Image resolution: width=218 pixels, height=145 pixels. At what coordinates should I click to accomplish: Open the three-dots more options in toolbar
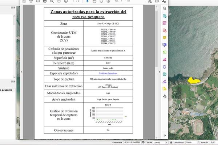(x=129, y=1)
